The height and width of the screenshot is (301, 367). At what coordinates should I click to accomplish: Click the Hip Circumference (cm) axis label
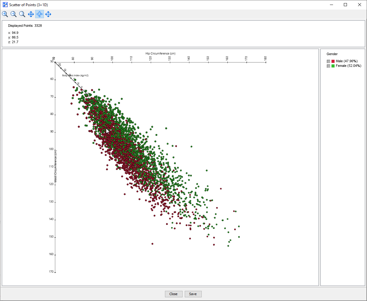point(160,53)
